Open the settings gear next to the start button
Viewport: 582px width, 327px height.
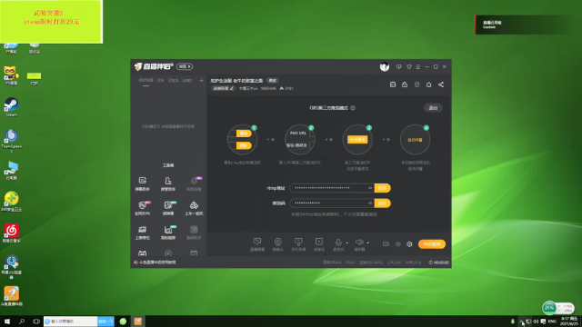[x=409, y=244]
